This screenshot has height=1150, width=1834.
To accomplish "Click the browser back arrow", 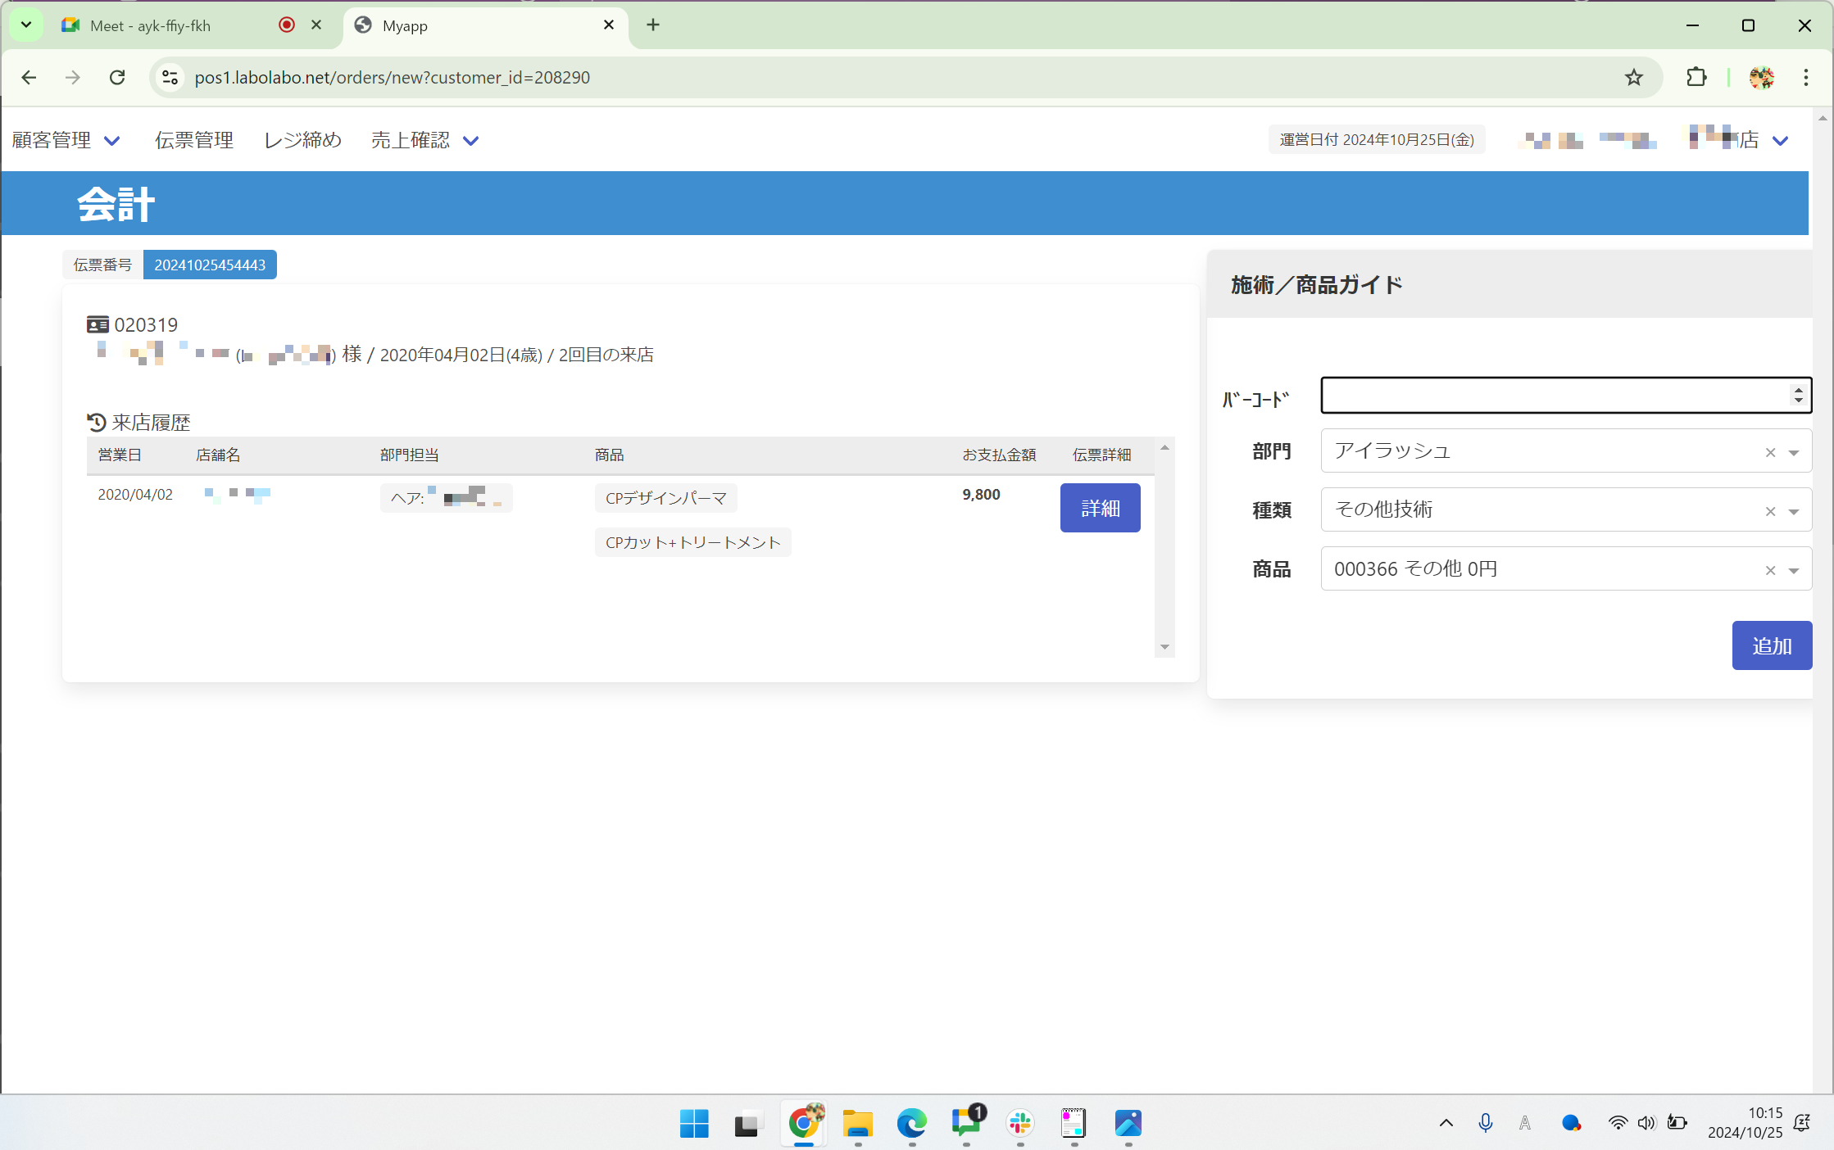I will coord(29,77).
